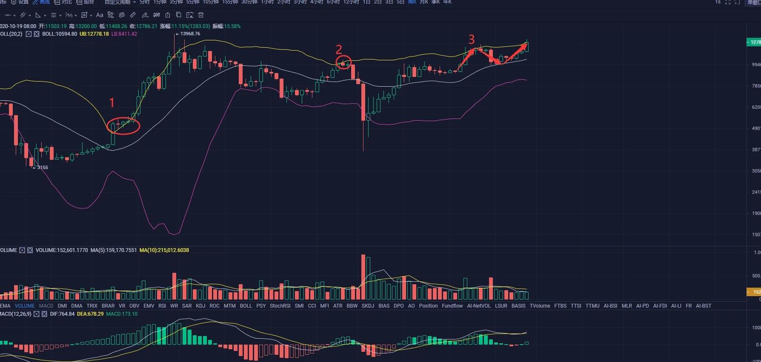Select the 30分钟 timeframe
761x362 pixels.
tap(249, 2)
